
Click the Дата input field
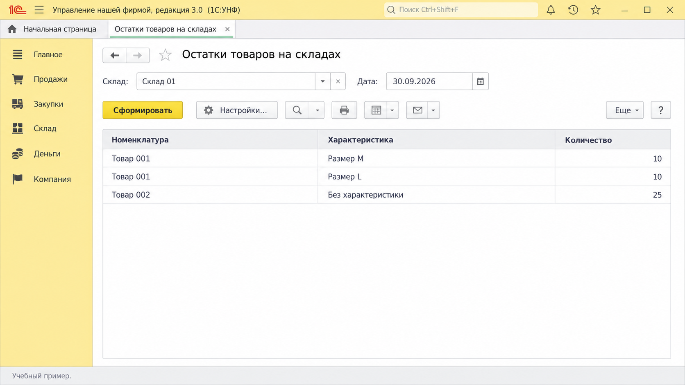coord(429,81)
